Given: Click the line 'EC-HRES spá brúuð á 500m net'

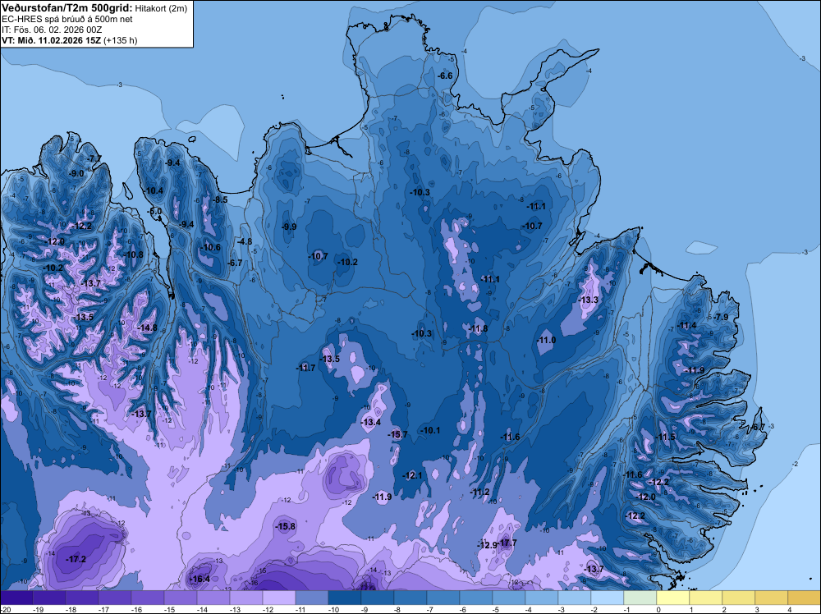Looking at the screenshot, I should (x=67, y=19).
